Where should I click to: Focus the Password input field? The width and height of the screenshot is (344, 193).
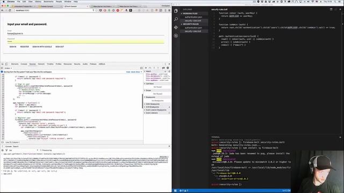(85, 41)
